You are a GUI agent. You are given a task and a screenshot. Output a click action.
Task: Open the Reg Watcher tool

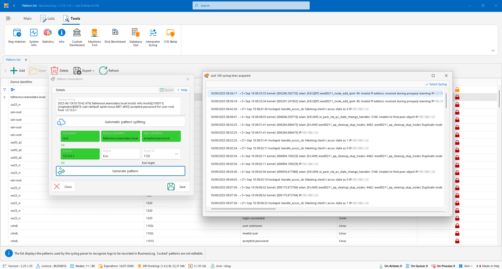point(17,36)
